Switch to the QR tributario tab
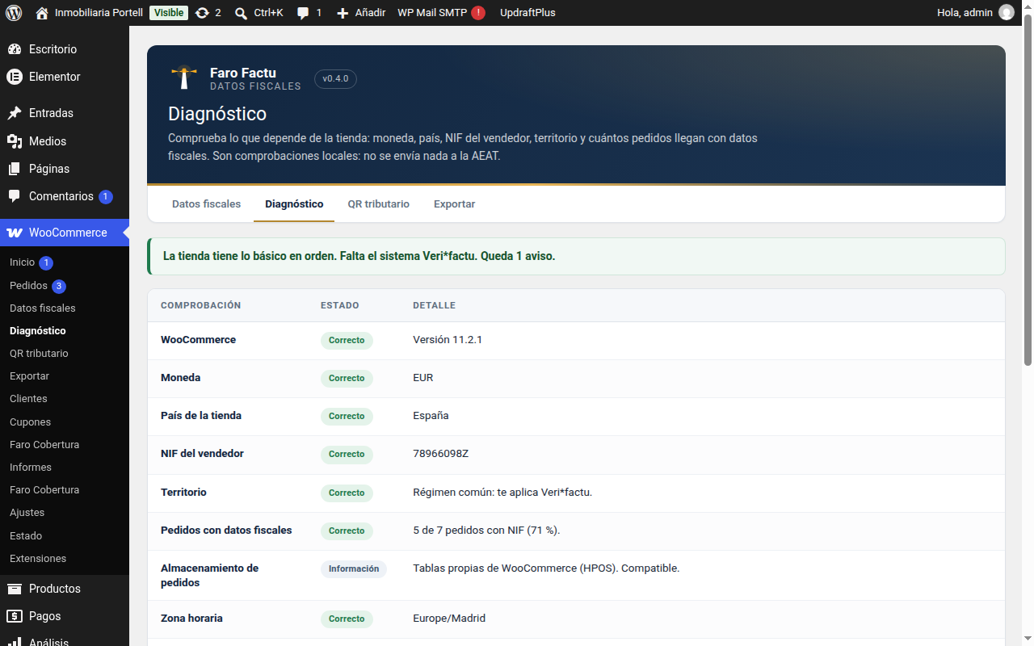Viewport: 1034px width, 646px height. [x=379, y=204]
